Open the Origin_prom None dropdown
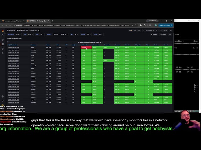 click(x=18, y=34)
